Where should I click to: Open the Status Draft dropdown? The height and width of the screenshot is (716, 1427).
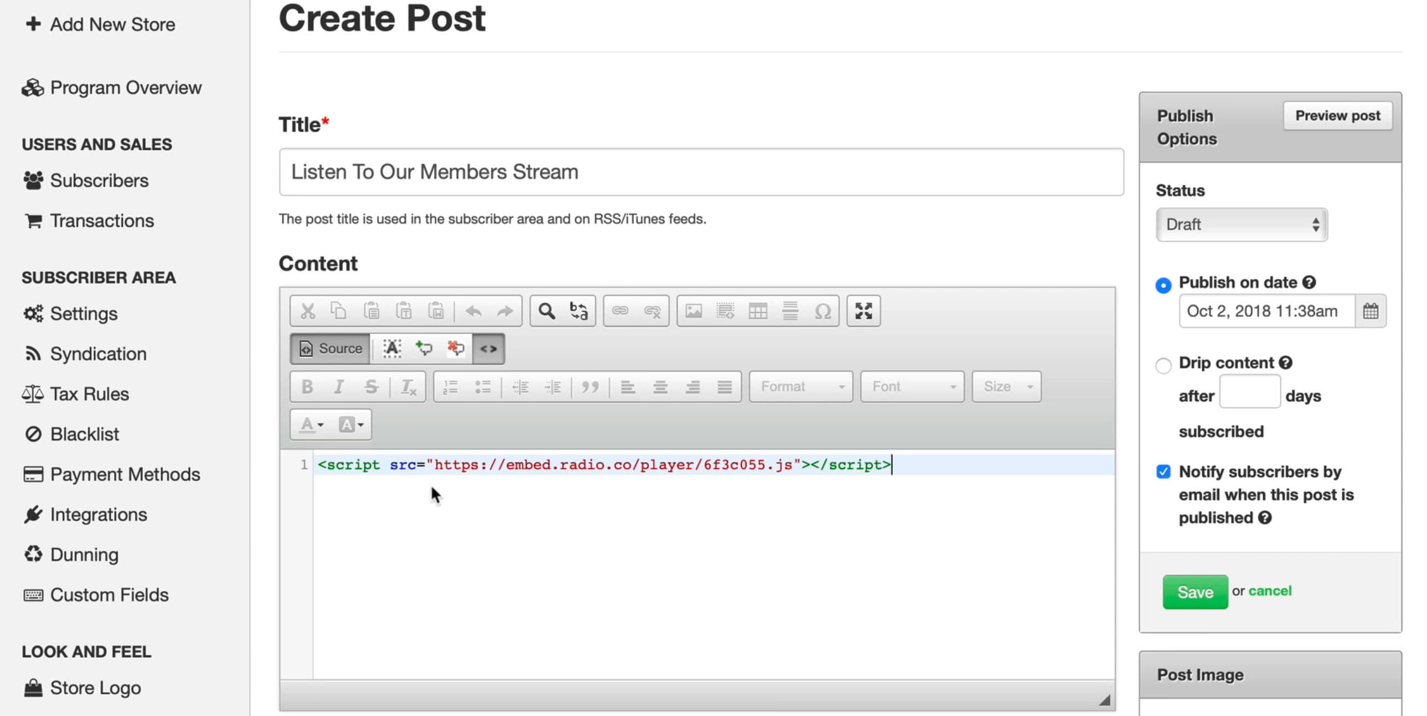click(x=1241, y=225)
